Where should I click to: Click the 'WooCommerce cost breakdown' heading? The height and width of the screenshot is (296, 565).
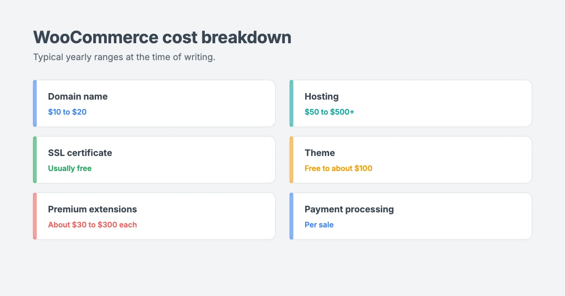coord(162,38)
